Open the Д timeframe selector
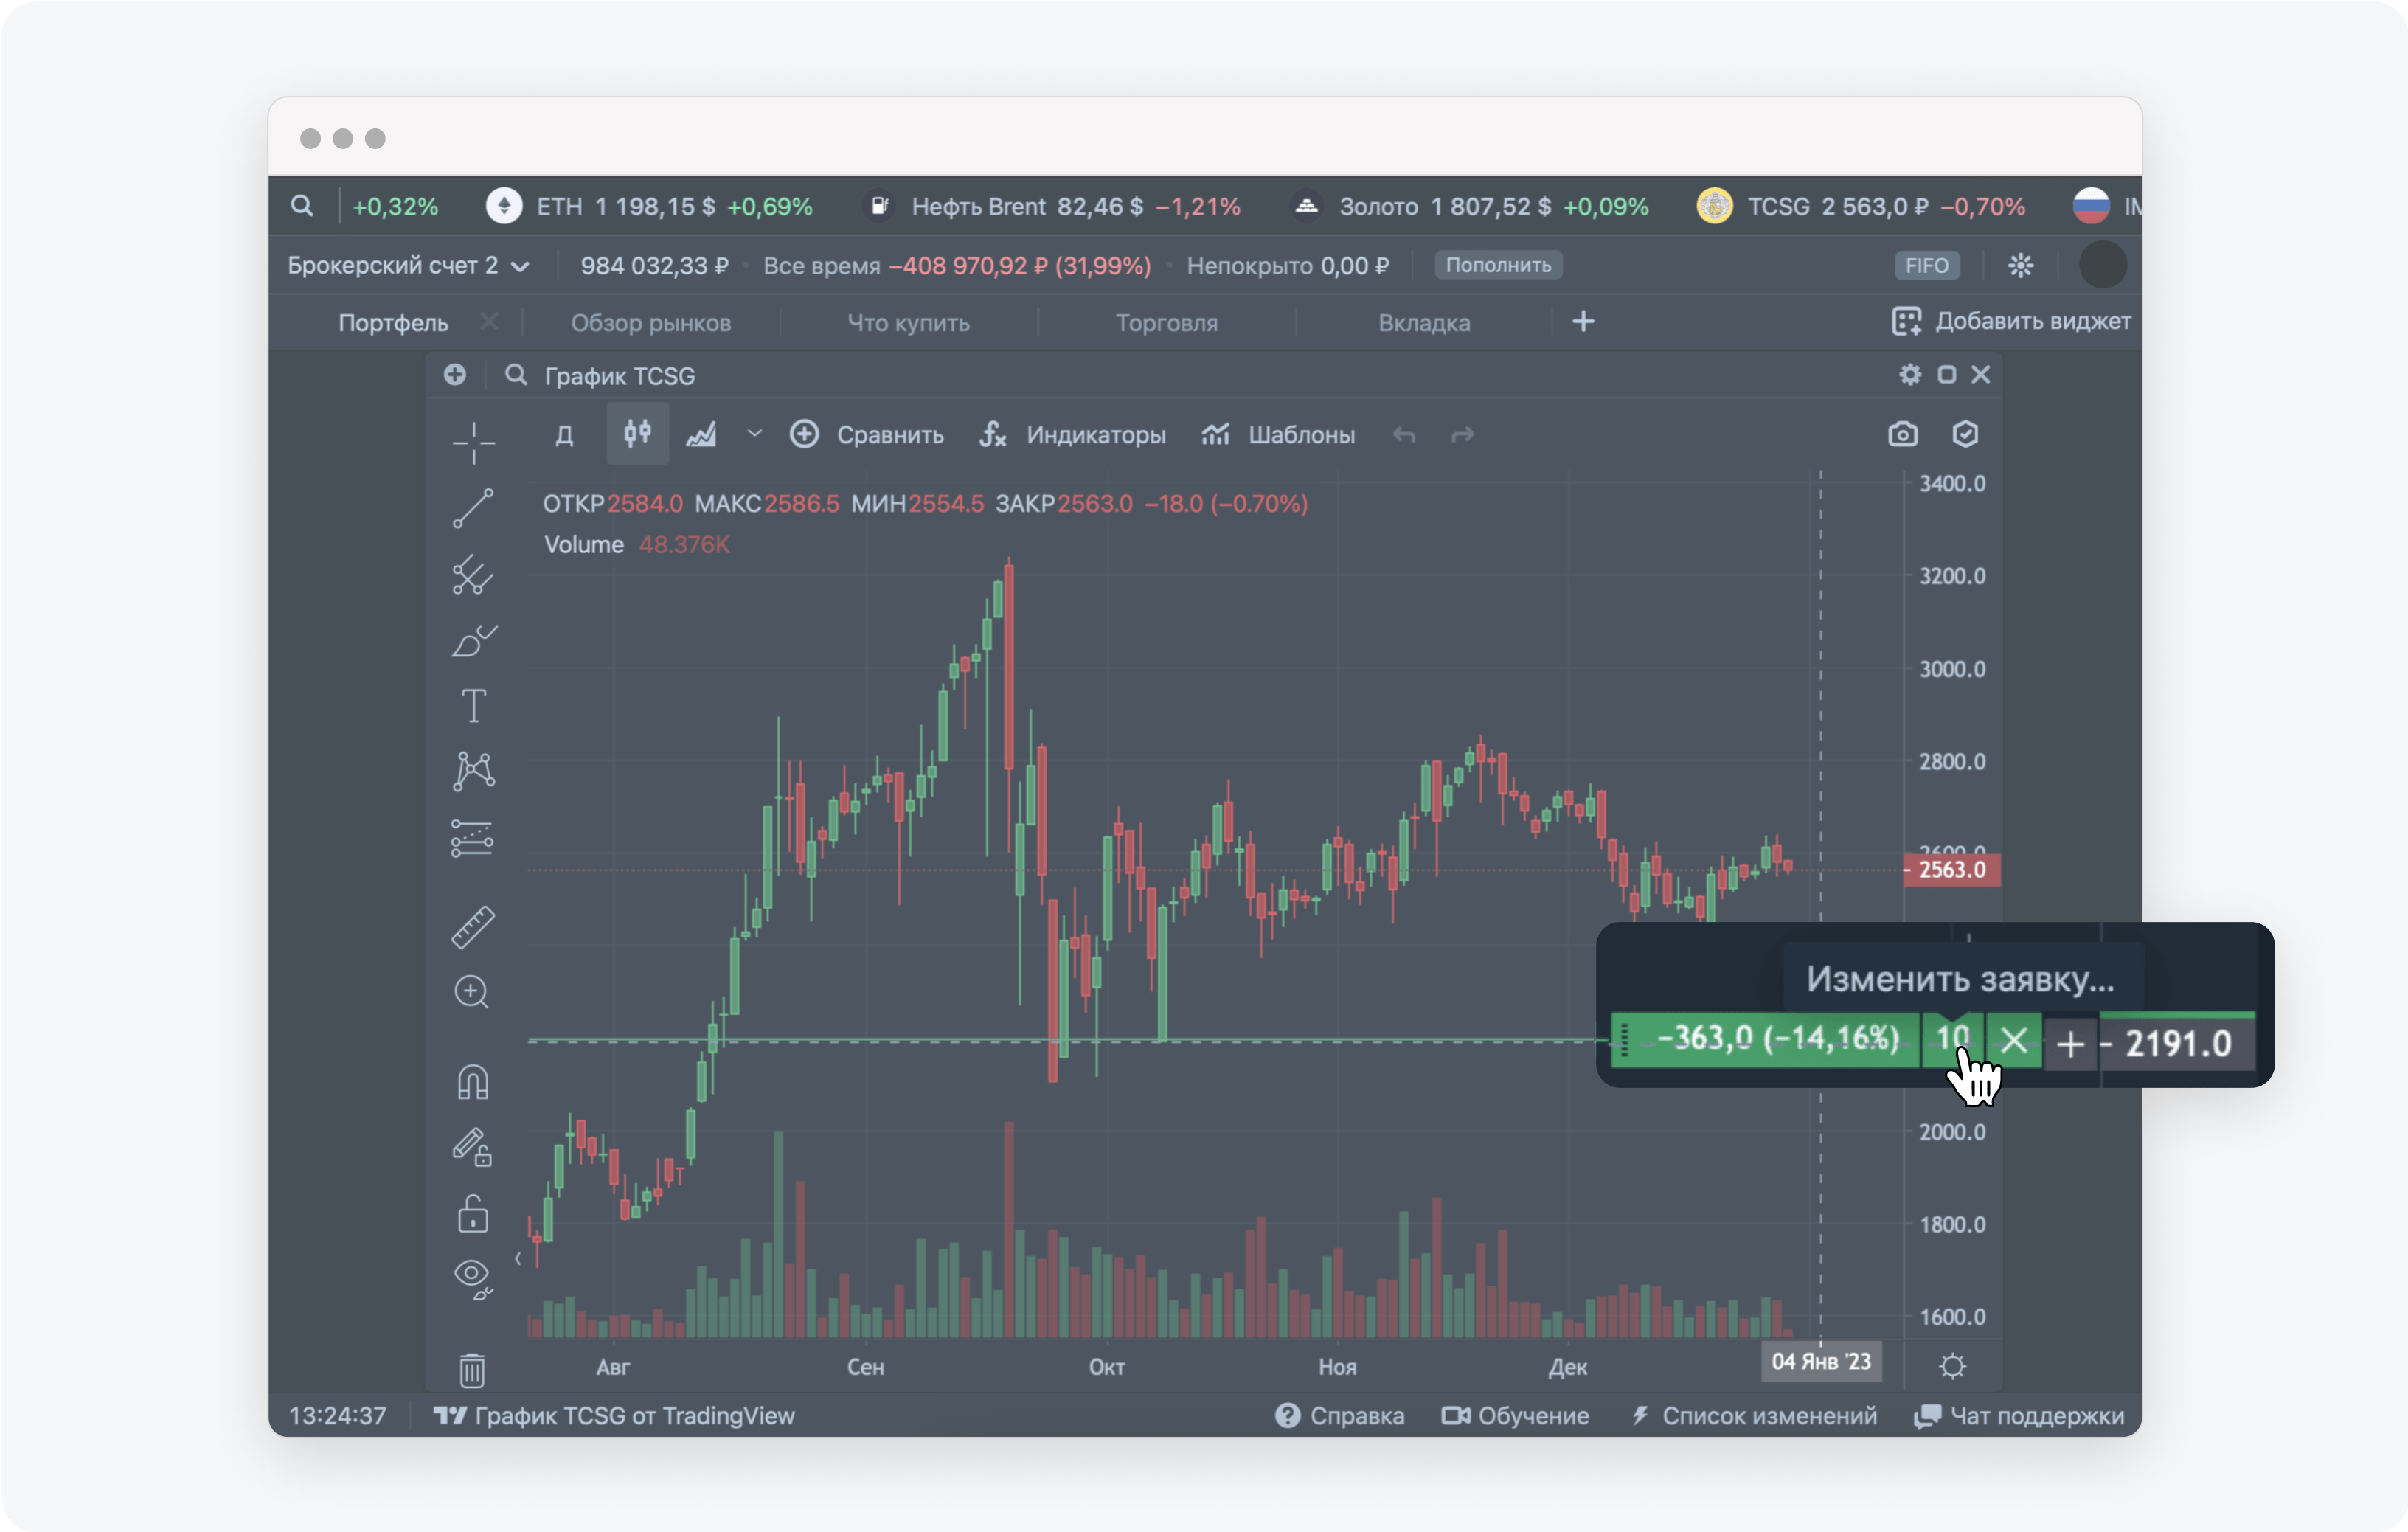This screenshot has width=2408, height=1532. pos(565,435)
